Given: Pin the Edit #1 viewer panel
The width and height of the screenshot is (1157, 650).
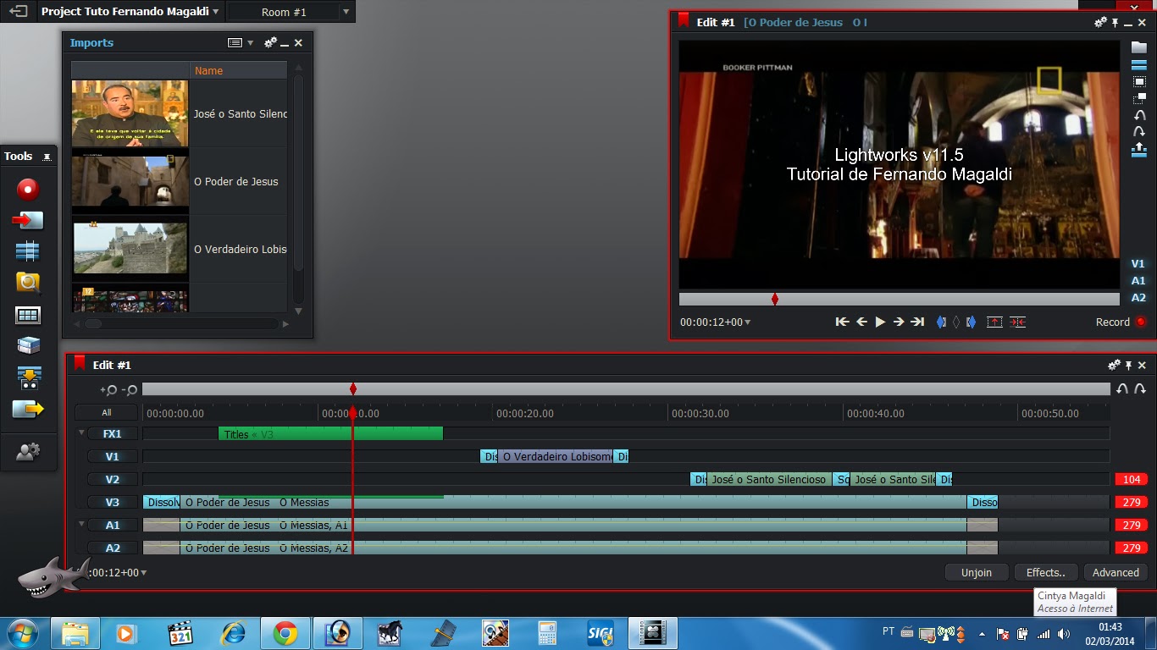Looking at the screenshot, I should coord(1115,23).
